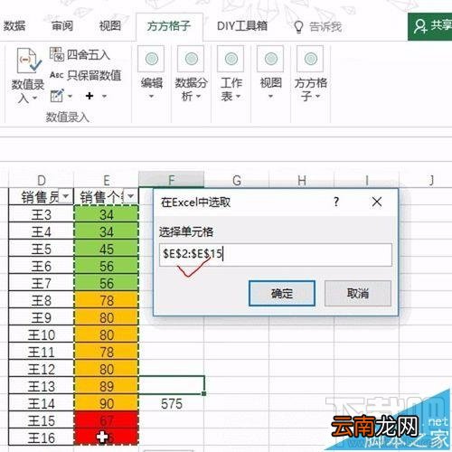Click cell containing 王7
Screen dimensions: 452x452
pos(42,283)
